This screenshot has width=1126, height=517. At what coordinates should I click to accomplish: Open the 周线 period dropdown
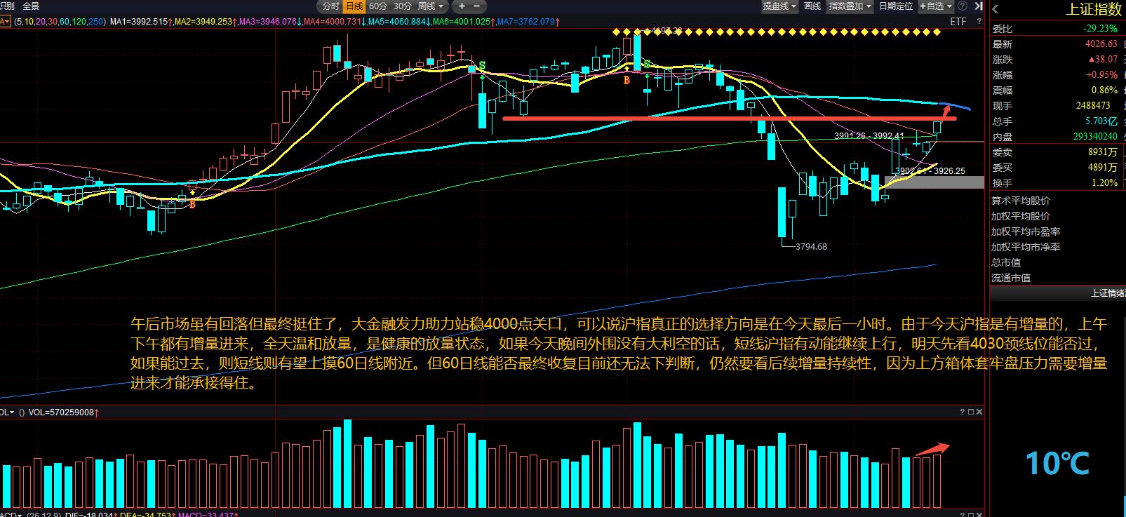pos(431,6)
